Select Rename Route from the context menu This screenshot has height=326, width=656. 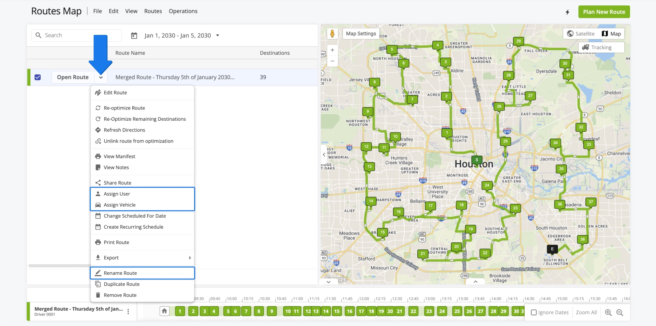(x=120, y=273)
